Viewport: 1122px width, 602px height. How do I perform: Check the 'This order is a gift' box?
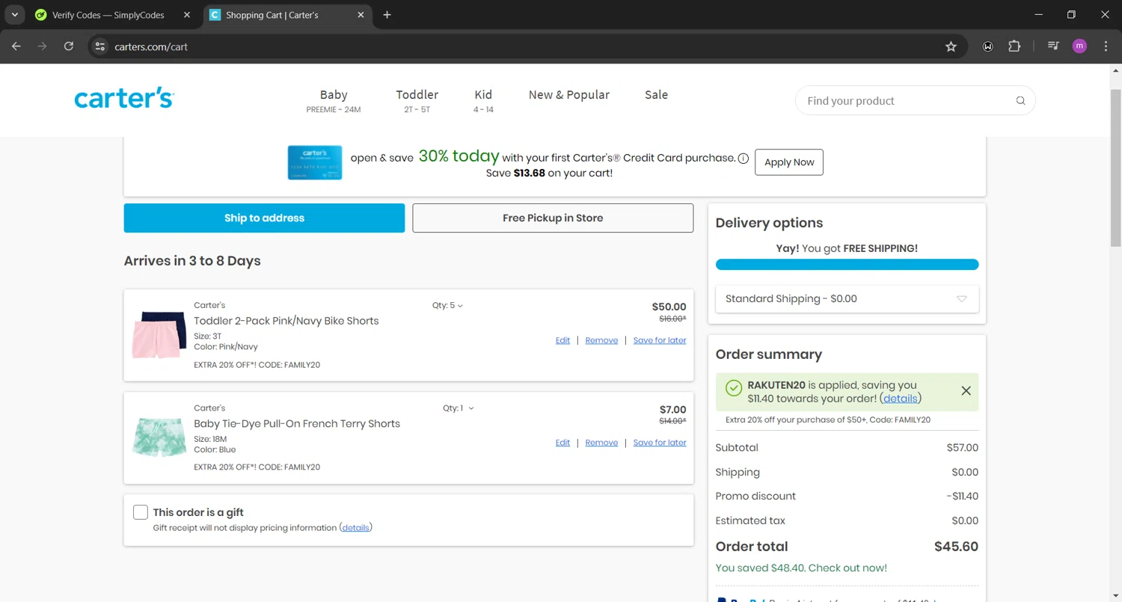141,512
